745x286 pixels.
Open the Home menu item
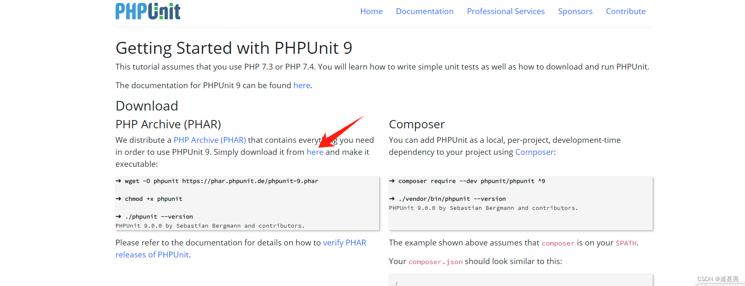[x=371, y=11]
